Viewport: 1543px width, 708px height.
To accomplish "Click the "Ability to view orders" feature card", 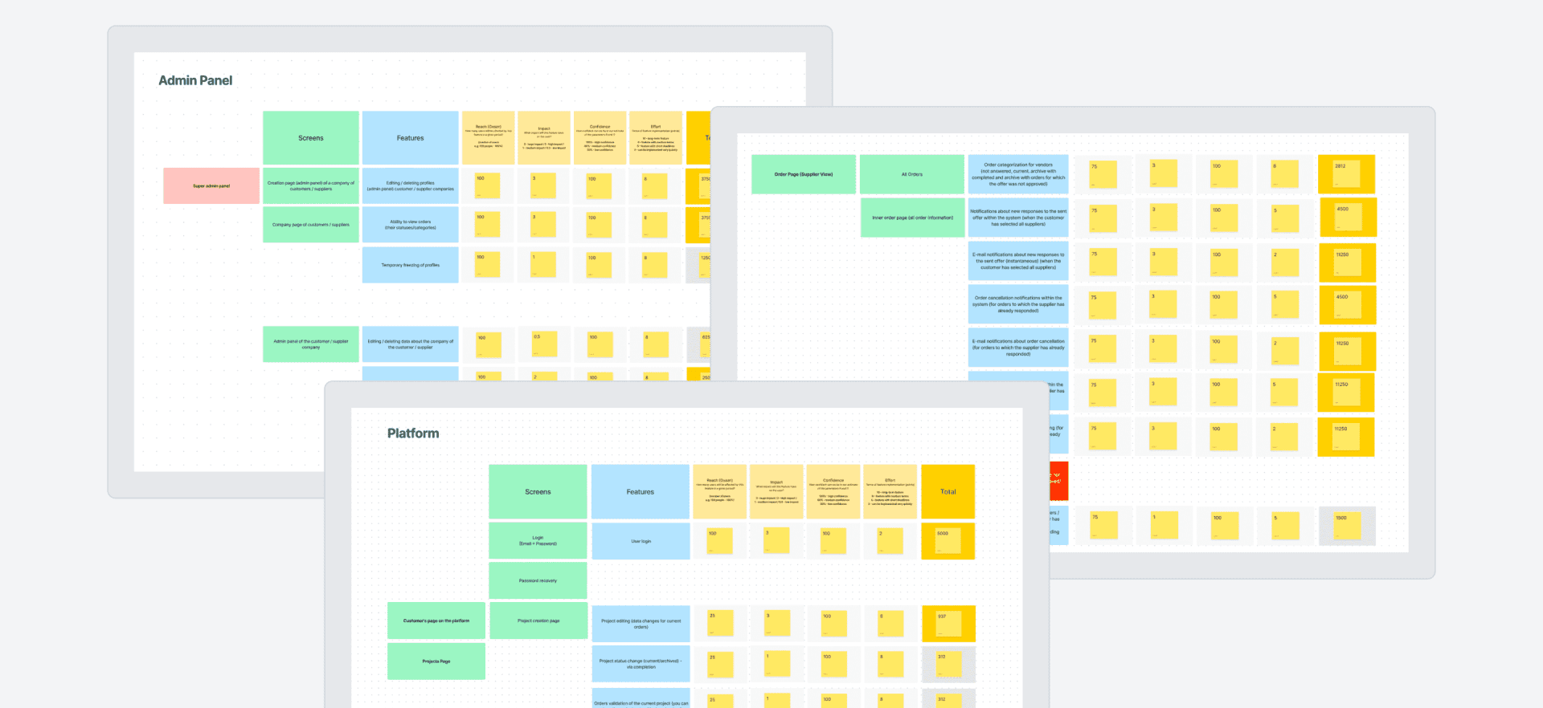I will (410, 225).
